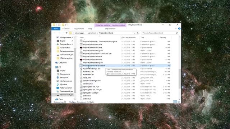Image resolution: width=230 pixels, height=129 pixels.
Task: Open the Поделиться ribbon tab
Action: tap(79, 29)
